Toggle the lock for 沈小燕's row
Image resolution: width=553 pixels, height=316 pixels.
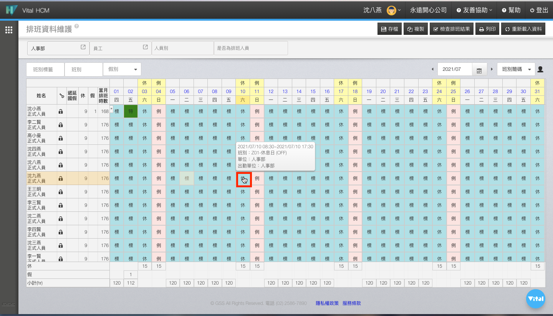61,111
